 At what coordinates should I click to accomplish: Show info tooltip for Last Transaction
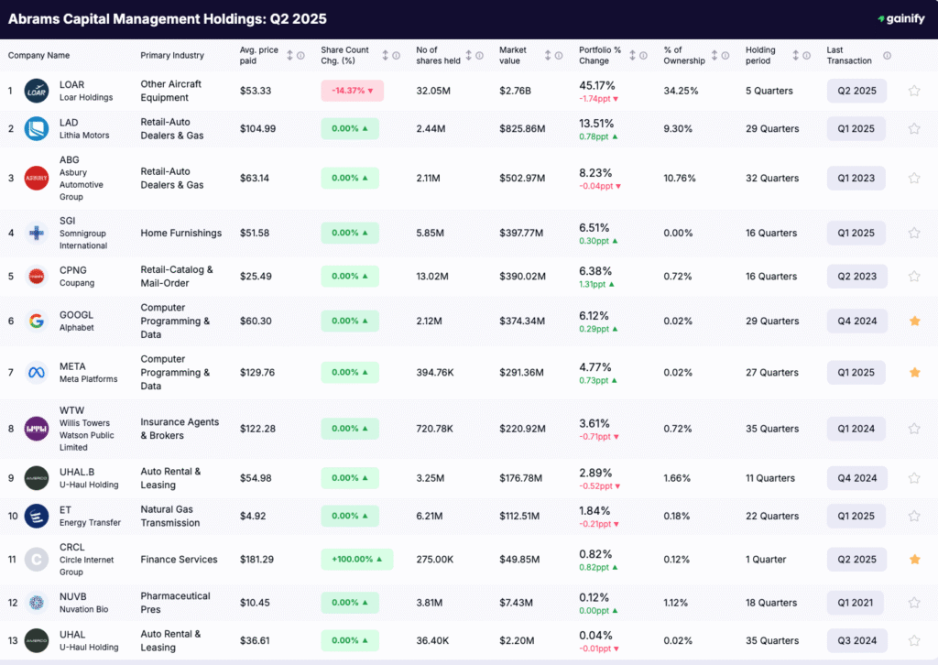point(887,56)
